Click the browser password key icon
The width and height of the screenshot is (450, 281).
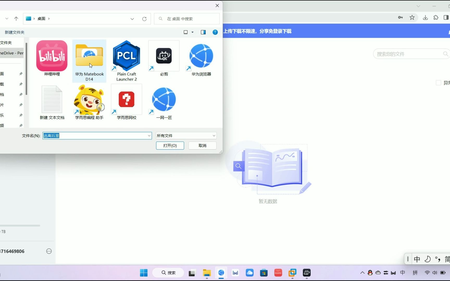coord(401,17)
